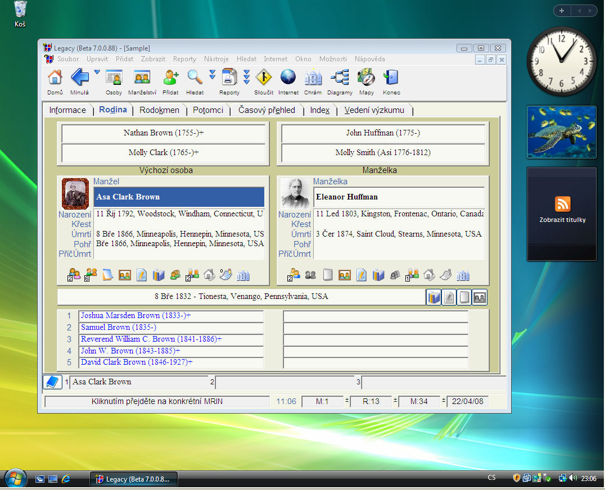Screen dimensions: 605x490
Task: Open wife's people icon marked 1
Action: coord(412,274)
